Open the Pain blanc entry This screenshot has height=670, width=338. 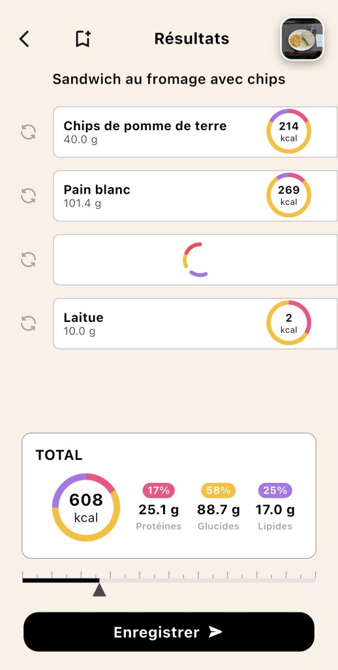click(196, 196)
